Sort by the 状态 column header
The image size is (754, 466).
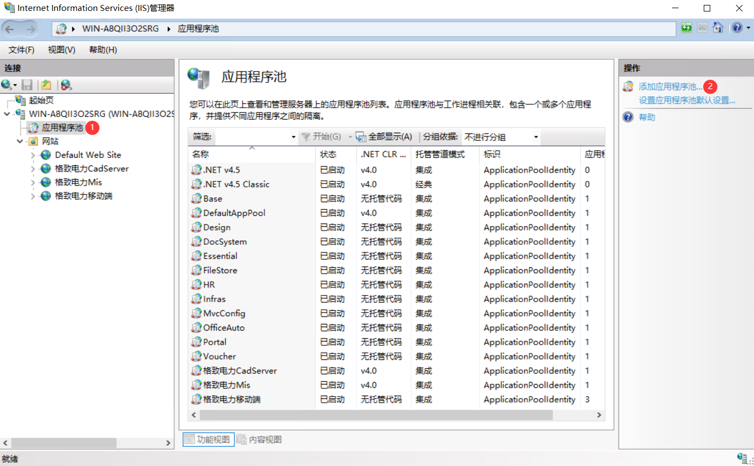[336, 155]
